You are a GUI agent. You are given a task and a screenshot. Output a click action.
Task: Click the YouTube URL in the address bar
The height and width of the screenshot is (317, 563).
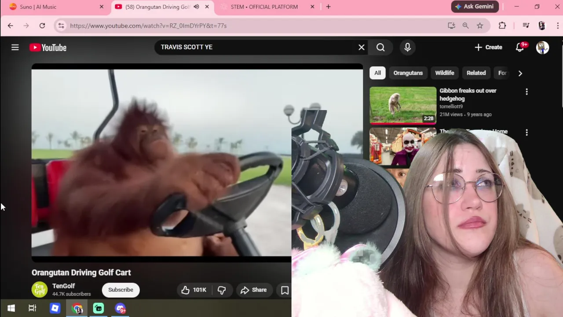(x=148, y=26)
